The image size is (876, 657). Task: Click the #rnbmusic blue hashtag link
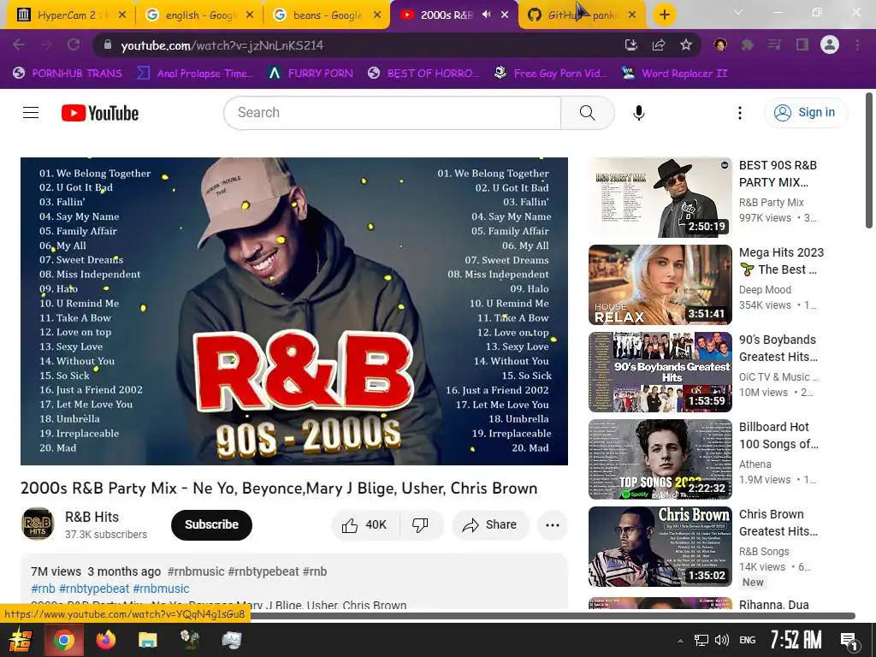coord(161,589)
